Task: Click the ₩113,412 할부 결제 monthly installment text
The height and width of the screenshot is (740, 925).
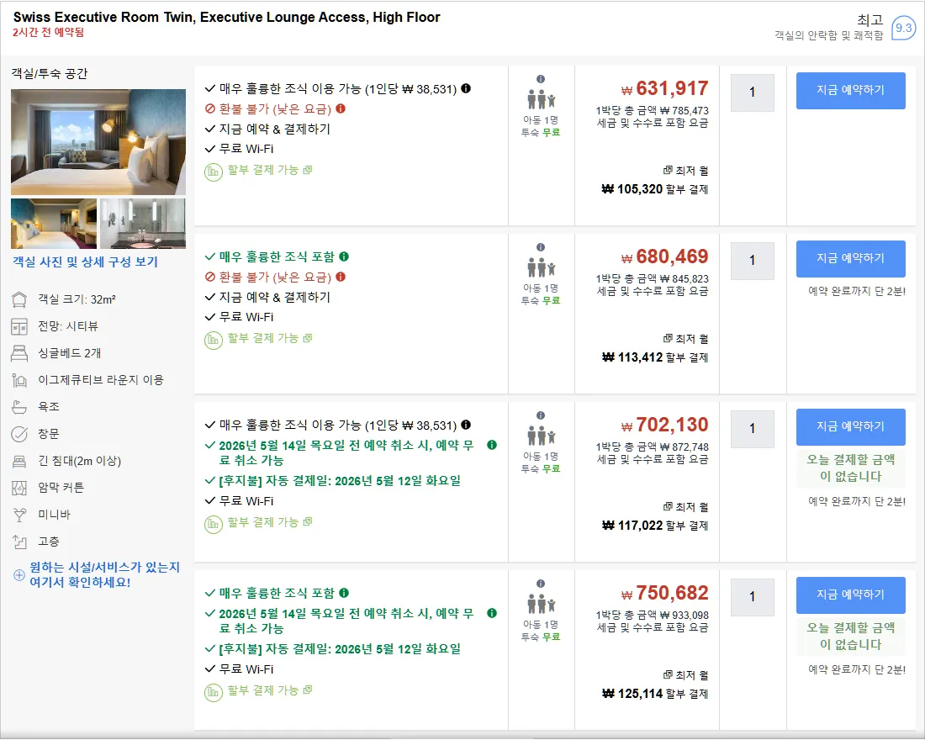Action: point(655,357)
